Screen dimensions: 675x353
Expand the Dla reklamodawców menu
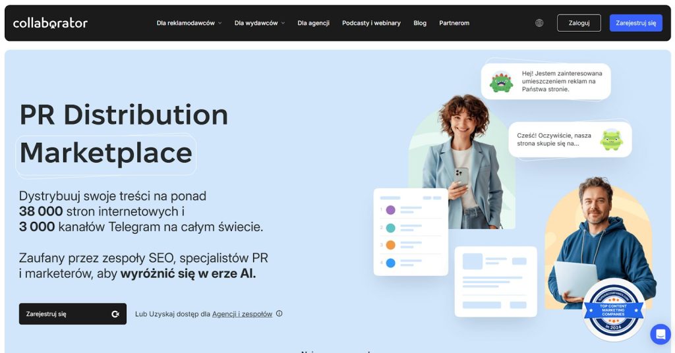[189, 23]
